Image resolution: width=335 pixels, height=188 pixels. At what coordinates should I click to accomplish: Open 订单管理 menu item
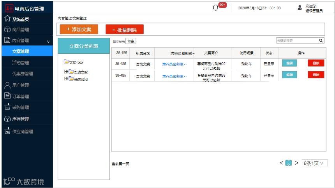(x=21, y=97)
